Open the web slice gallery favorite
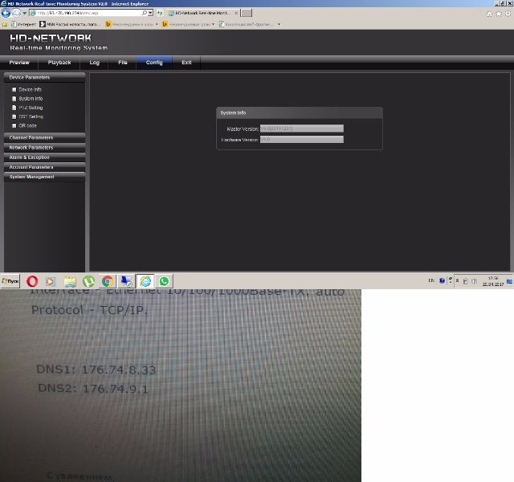 pyautogui.click(x=249, y=24)
